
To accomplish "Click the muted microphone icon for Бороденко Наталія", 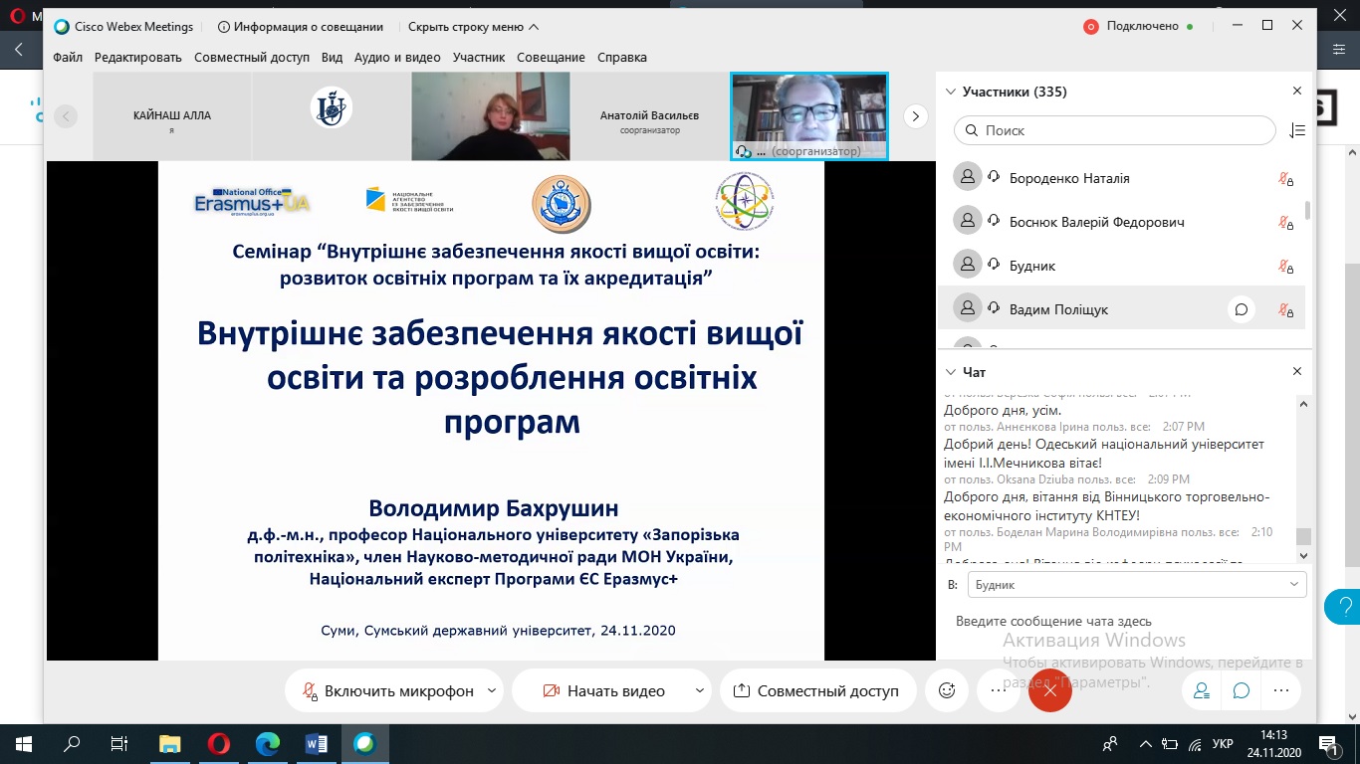I will click(x=1286, y=179).
